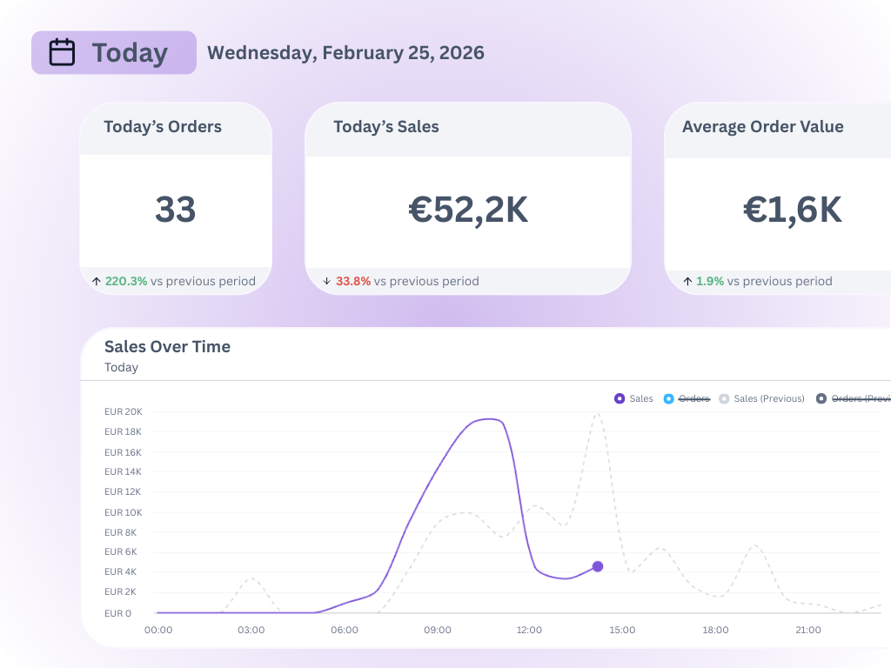Select the Today's Sales card heading
The width and height of the screenshot is (891, 668).
click(386, 127)
